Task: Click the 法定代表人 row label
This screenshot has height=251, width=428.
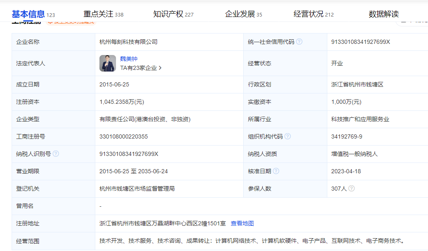Action: 31,63
